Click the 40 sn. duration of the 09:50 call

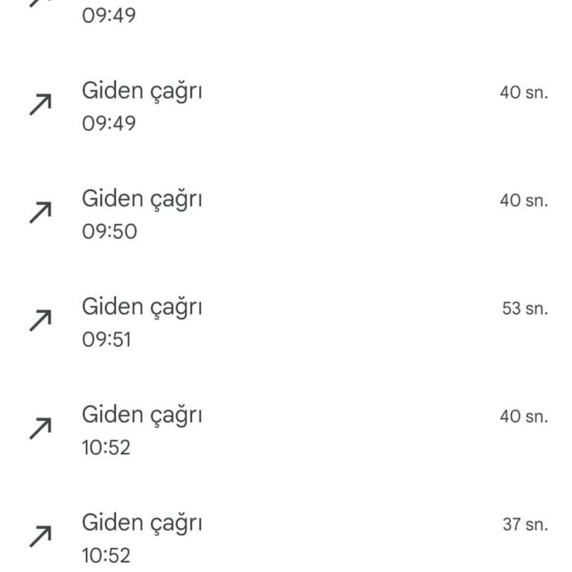click(524, 200)
